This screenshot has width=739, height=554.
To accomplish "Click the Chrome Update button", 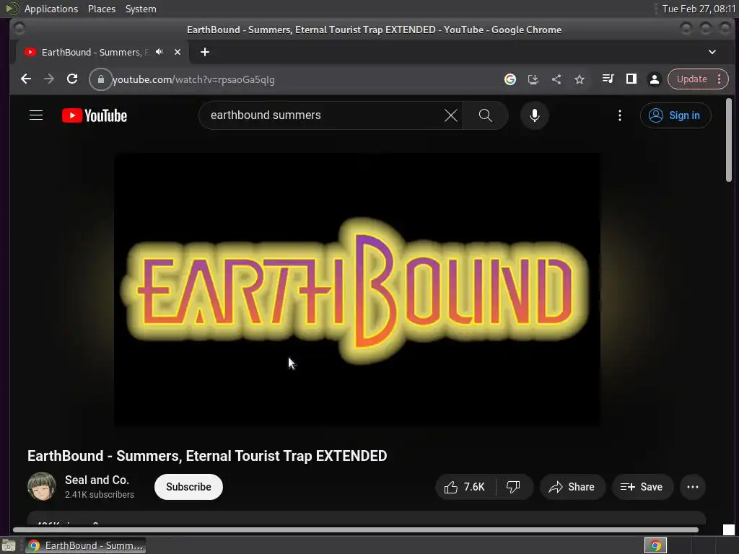I will 691,79.
